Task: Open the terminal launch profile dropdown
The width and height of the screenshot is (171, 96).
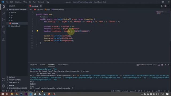Action: [x=156, y=65]
